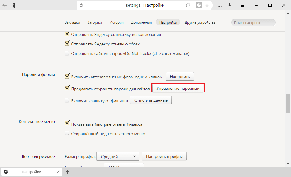Click the back arrow navigation button
The height and width of the screenshot is (177, 291).
5,6
